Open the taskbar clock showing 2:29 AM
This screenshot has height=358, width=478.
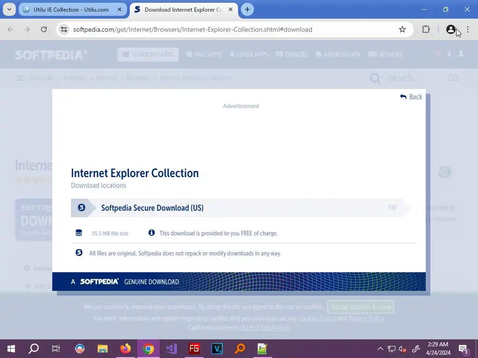point(438,349)
